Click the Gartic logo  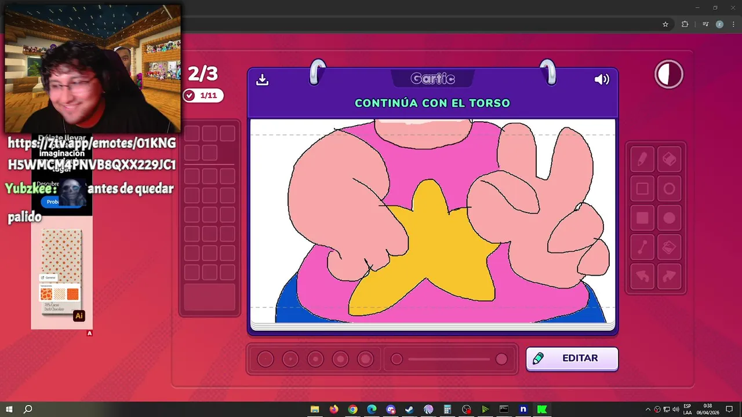[x=432, y=78]
